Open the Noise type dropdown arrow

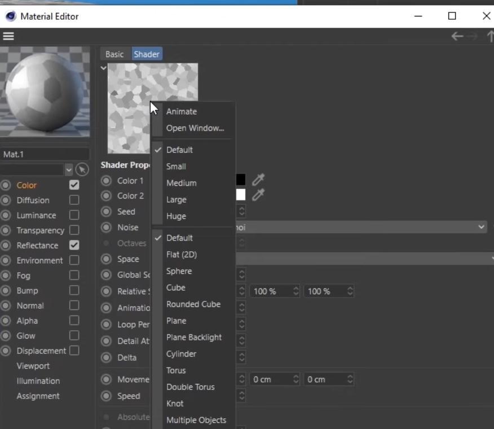[x=481, y=227]
